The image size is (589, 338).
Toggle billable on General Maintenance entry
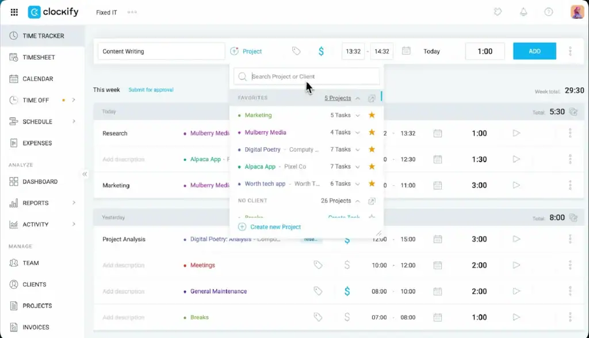pyautogui.click(x=347, y=291)
